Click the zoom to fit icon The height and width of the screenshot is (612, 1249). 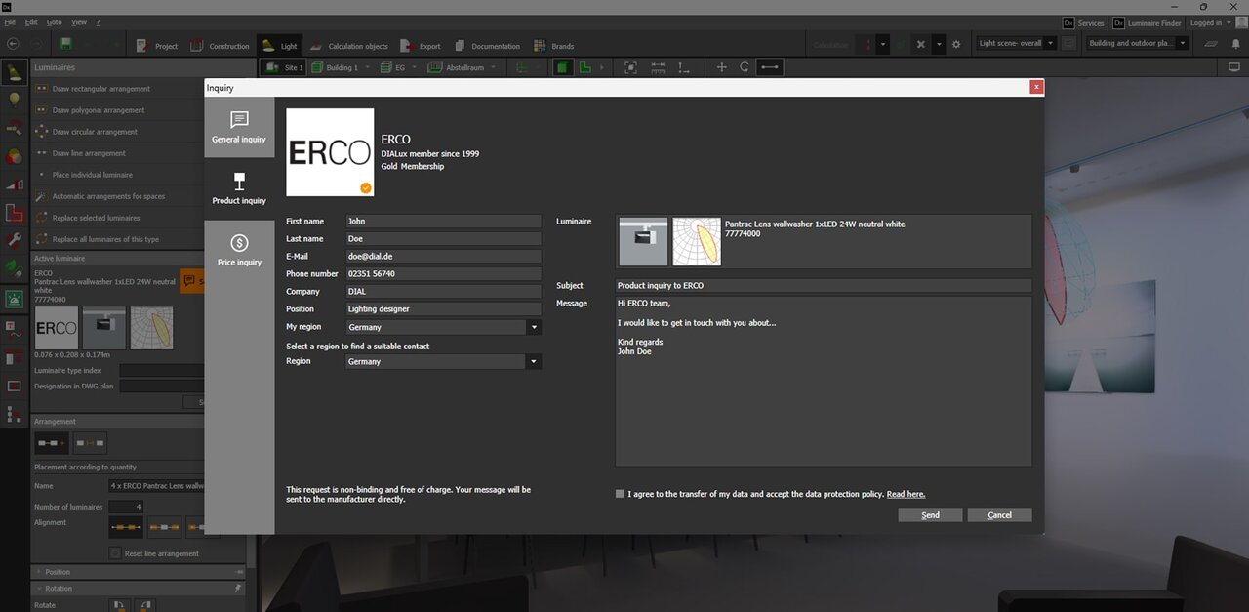[630, 68]
